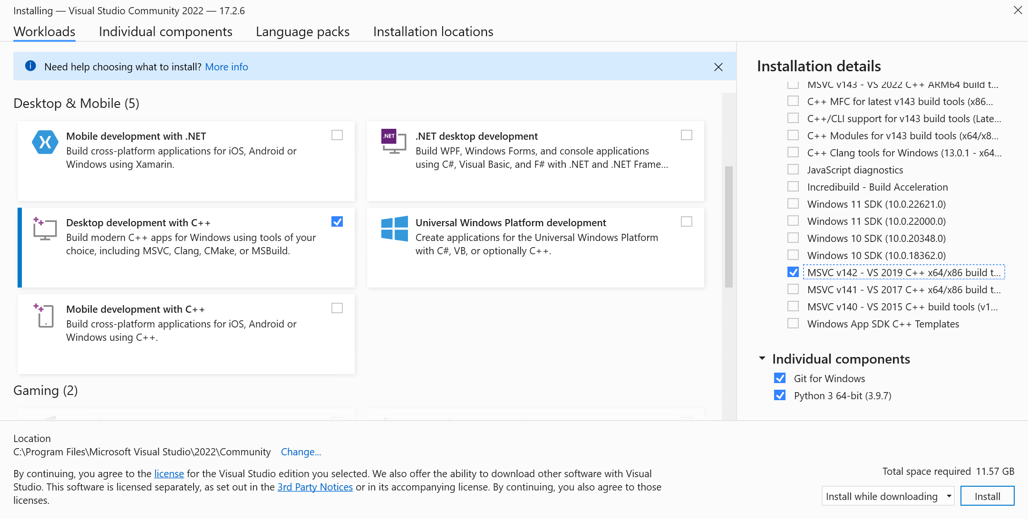Enable Mobile development with .NET workload
Image resolution: width=1028 pixels, height=519 pixels.
pyautogui.click(x=337, y=135)
